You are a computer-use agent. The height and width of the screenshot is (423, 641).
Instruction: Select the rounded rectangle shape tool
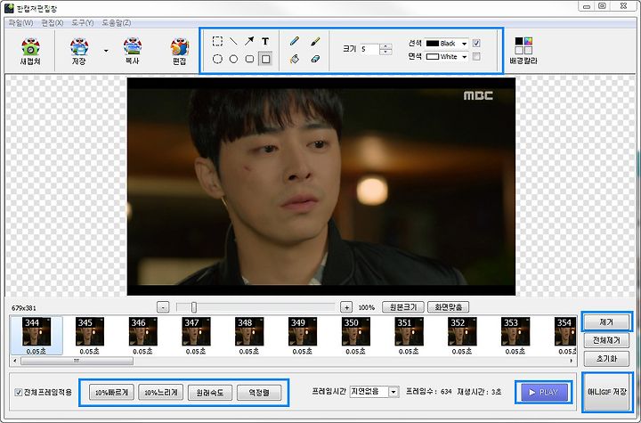click(249, 59)
